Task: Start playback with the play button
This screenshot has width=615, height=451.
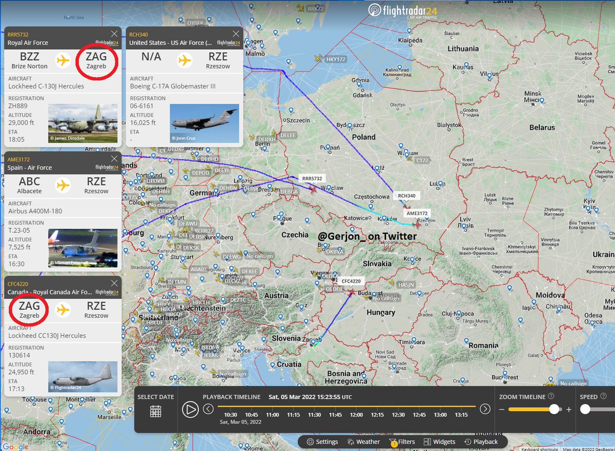Action: pyautogui.click(x=190, y=409)
